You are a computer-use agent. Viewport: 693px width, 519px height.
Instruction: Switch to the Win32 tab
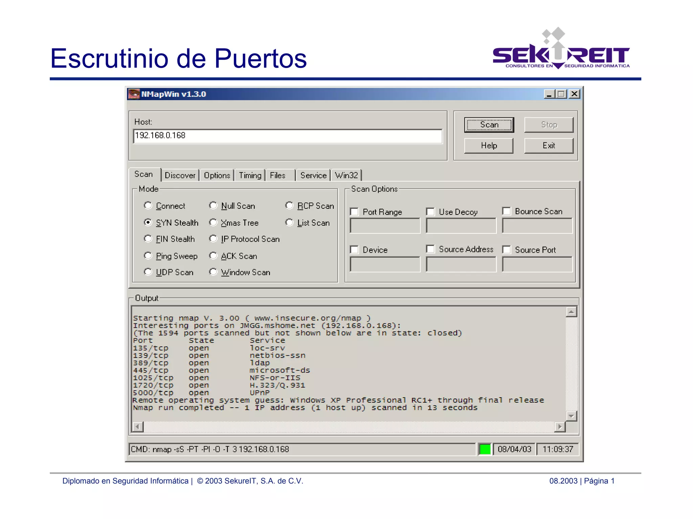tap(346, 175)
